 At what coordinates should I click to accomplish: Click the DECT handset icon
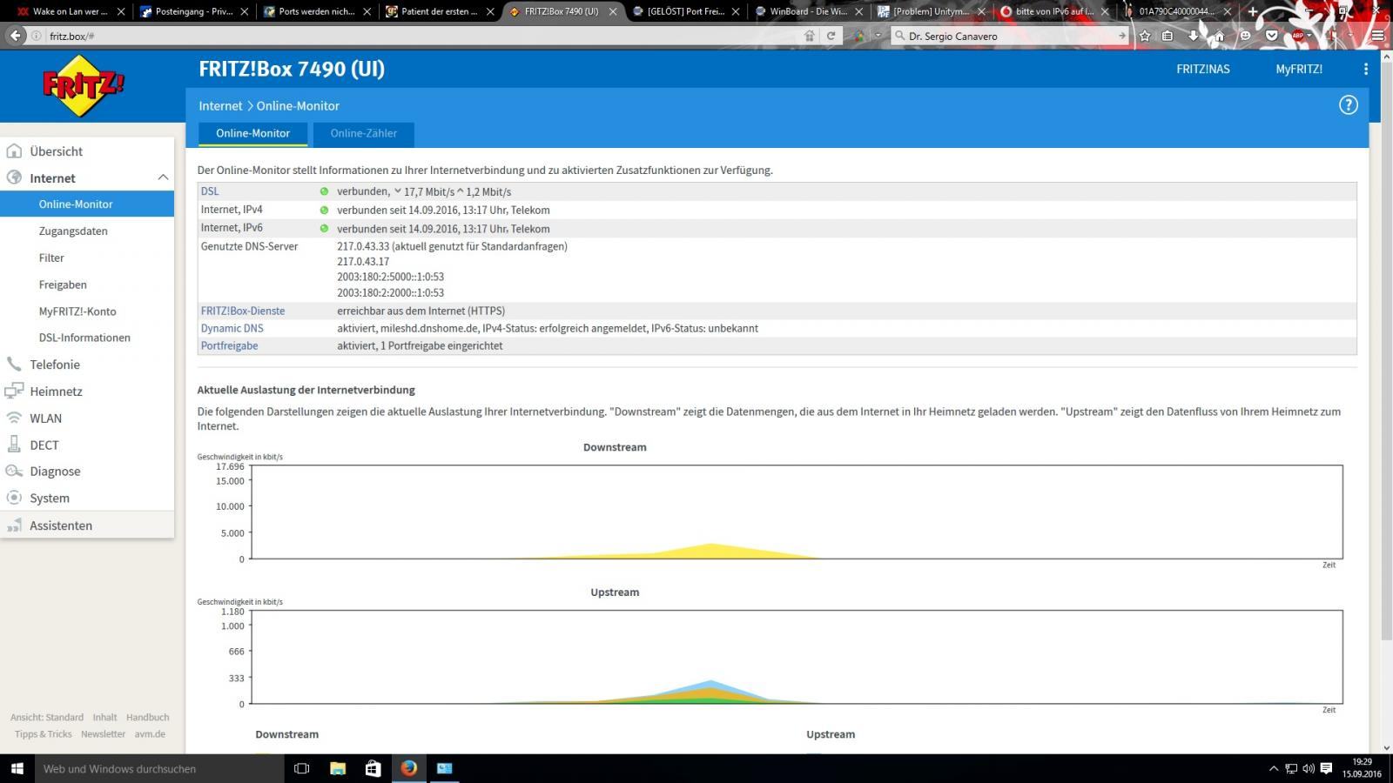click(x=14, y=445)
